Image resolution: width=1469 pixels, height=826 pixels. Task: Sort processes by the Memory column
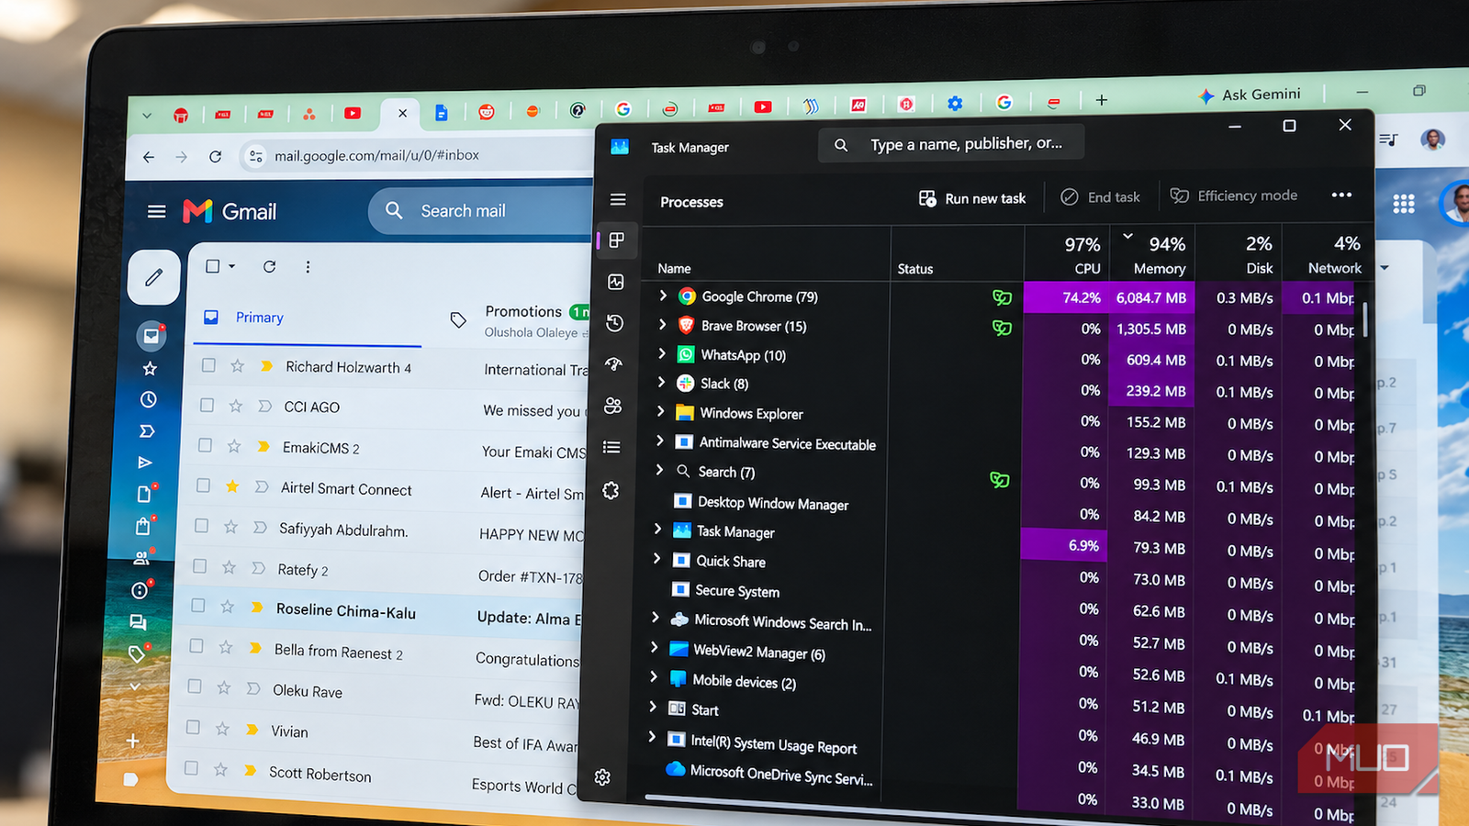[1151, 253]
